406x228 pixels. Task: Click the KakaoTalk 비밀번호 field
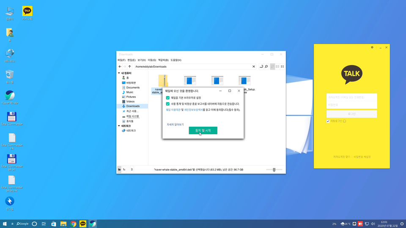[351, 105]
